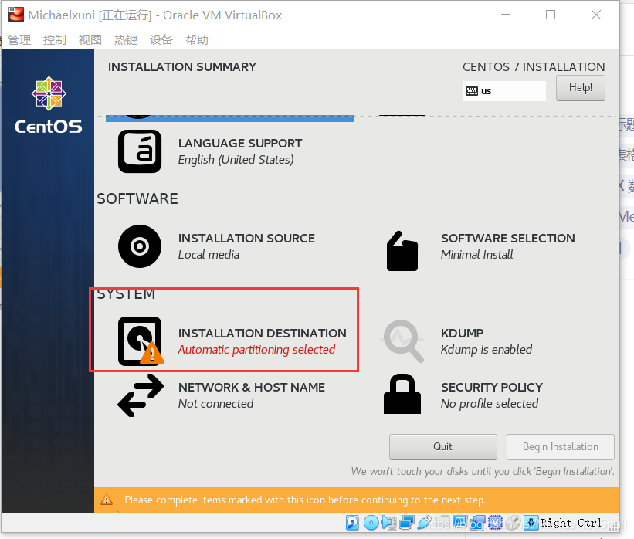
Task: Click keyboard capture arrow icon beside Right Ctrl
Action: [531, 523]
